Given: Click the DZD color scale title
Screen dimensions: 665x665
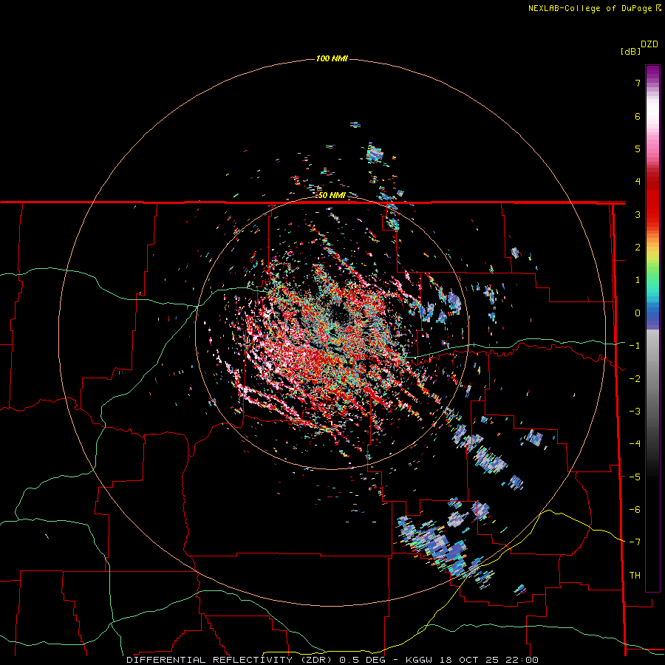Looking at the screenshot, I should (x=649, y=44).
